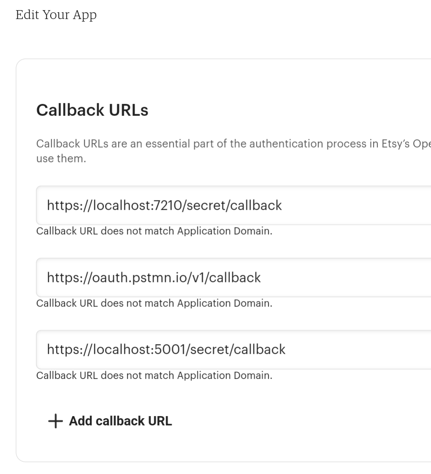Click the Callback URLs section heading
This screenshot has height=474, width=431.
point(92,110)
